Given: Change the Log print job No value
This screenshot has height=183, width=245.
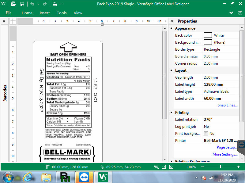Looking at the screenshot, I should (221, 127).
